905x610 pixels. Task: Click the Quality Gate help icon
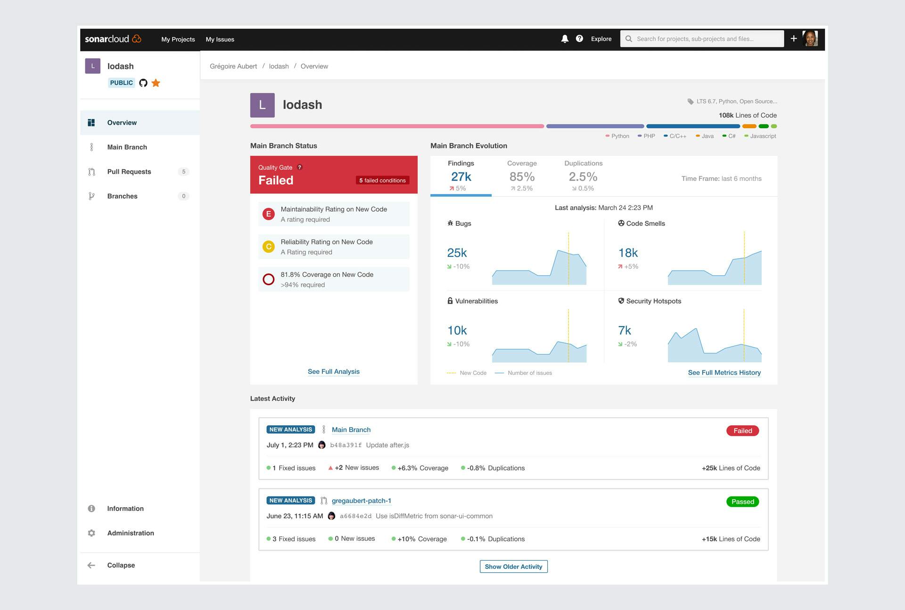click(x=299, y=167)
